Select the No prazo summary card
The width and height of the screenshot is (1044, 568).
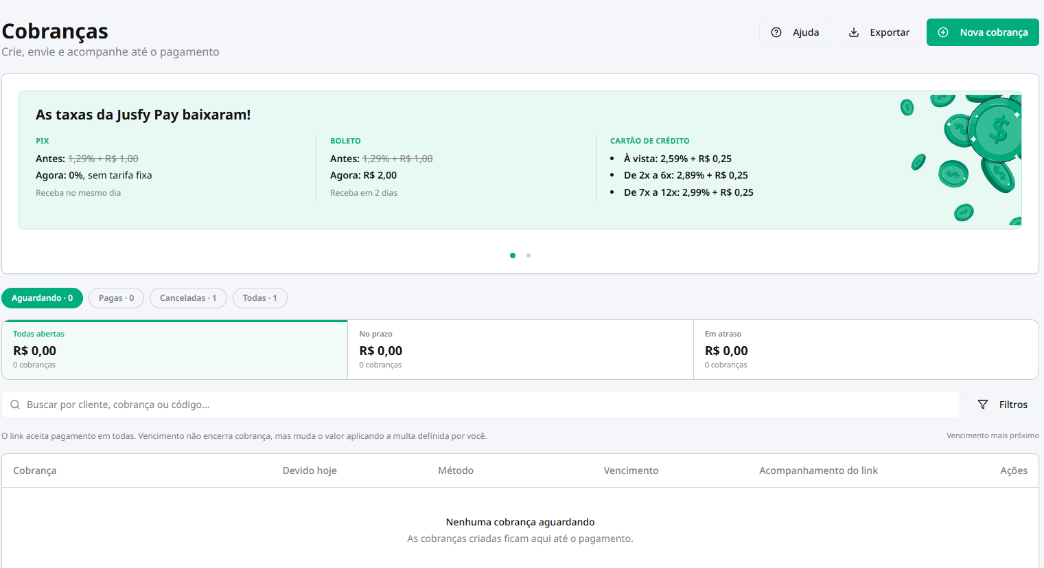tap(520, 350)
